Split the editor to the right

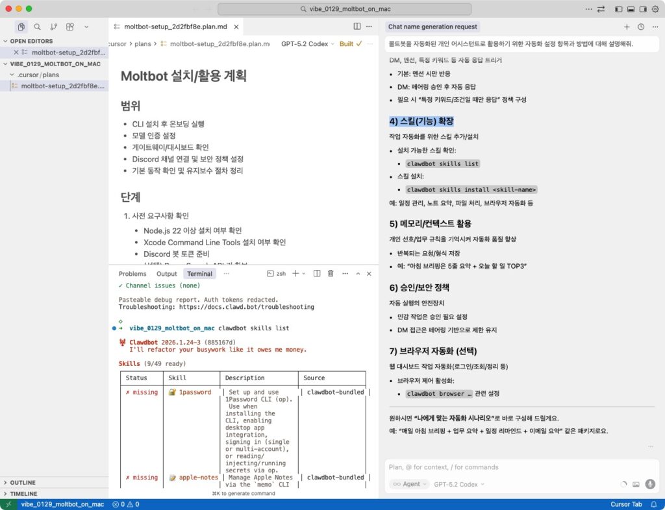(x=357, y=27)
